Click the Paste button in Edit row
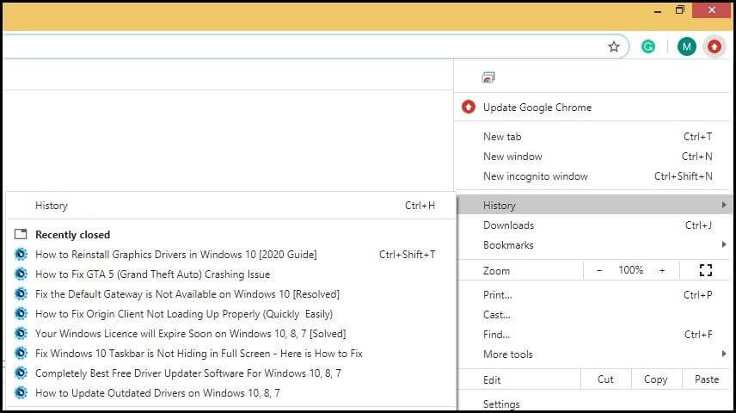The image size is (736, 413). pyautogui.click(x=707, y=379)
